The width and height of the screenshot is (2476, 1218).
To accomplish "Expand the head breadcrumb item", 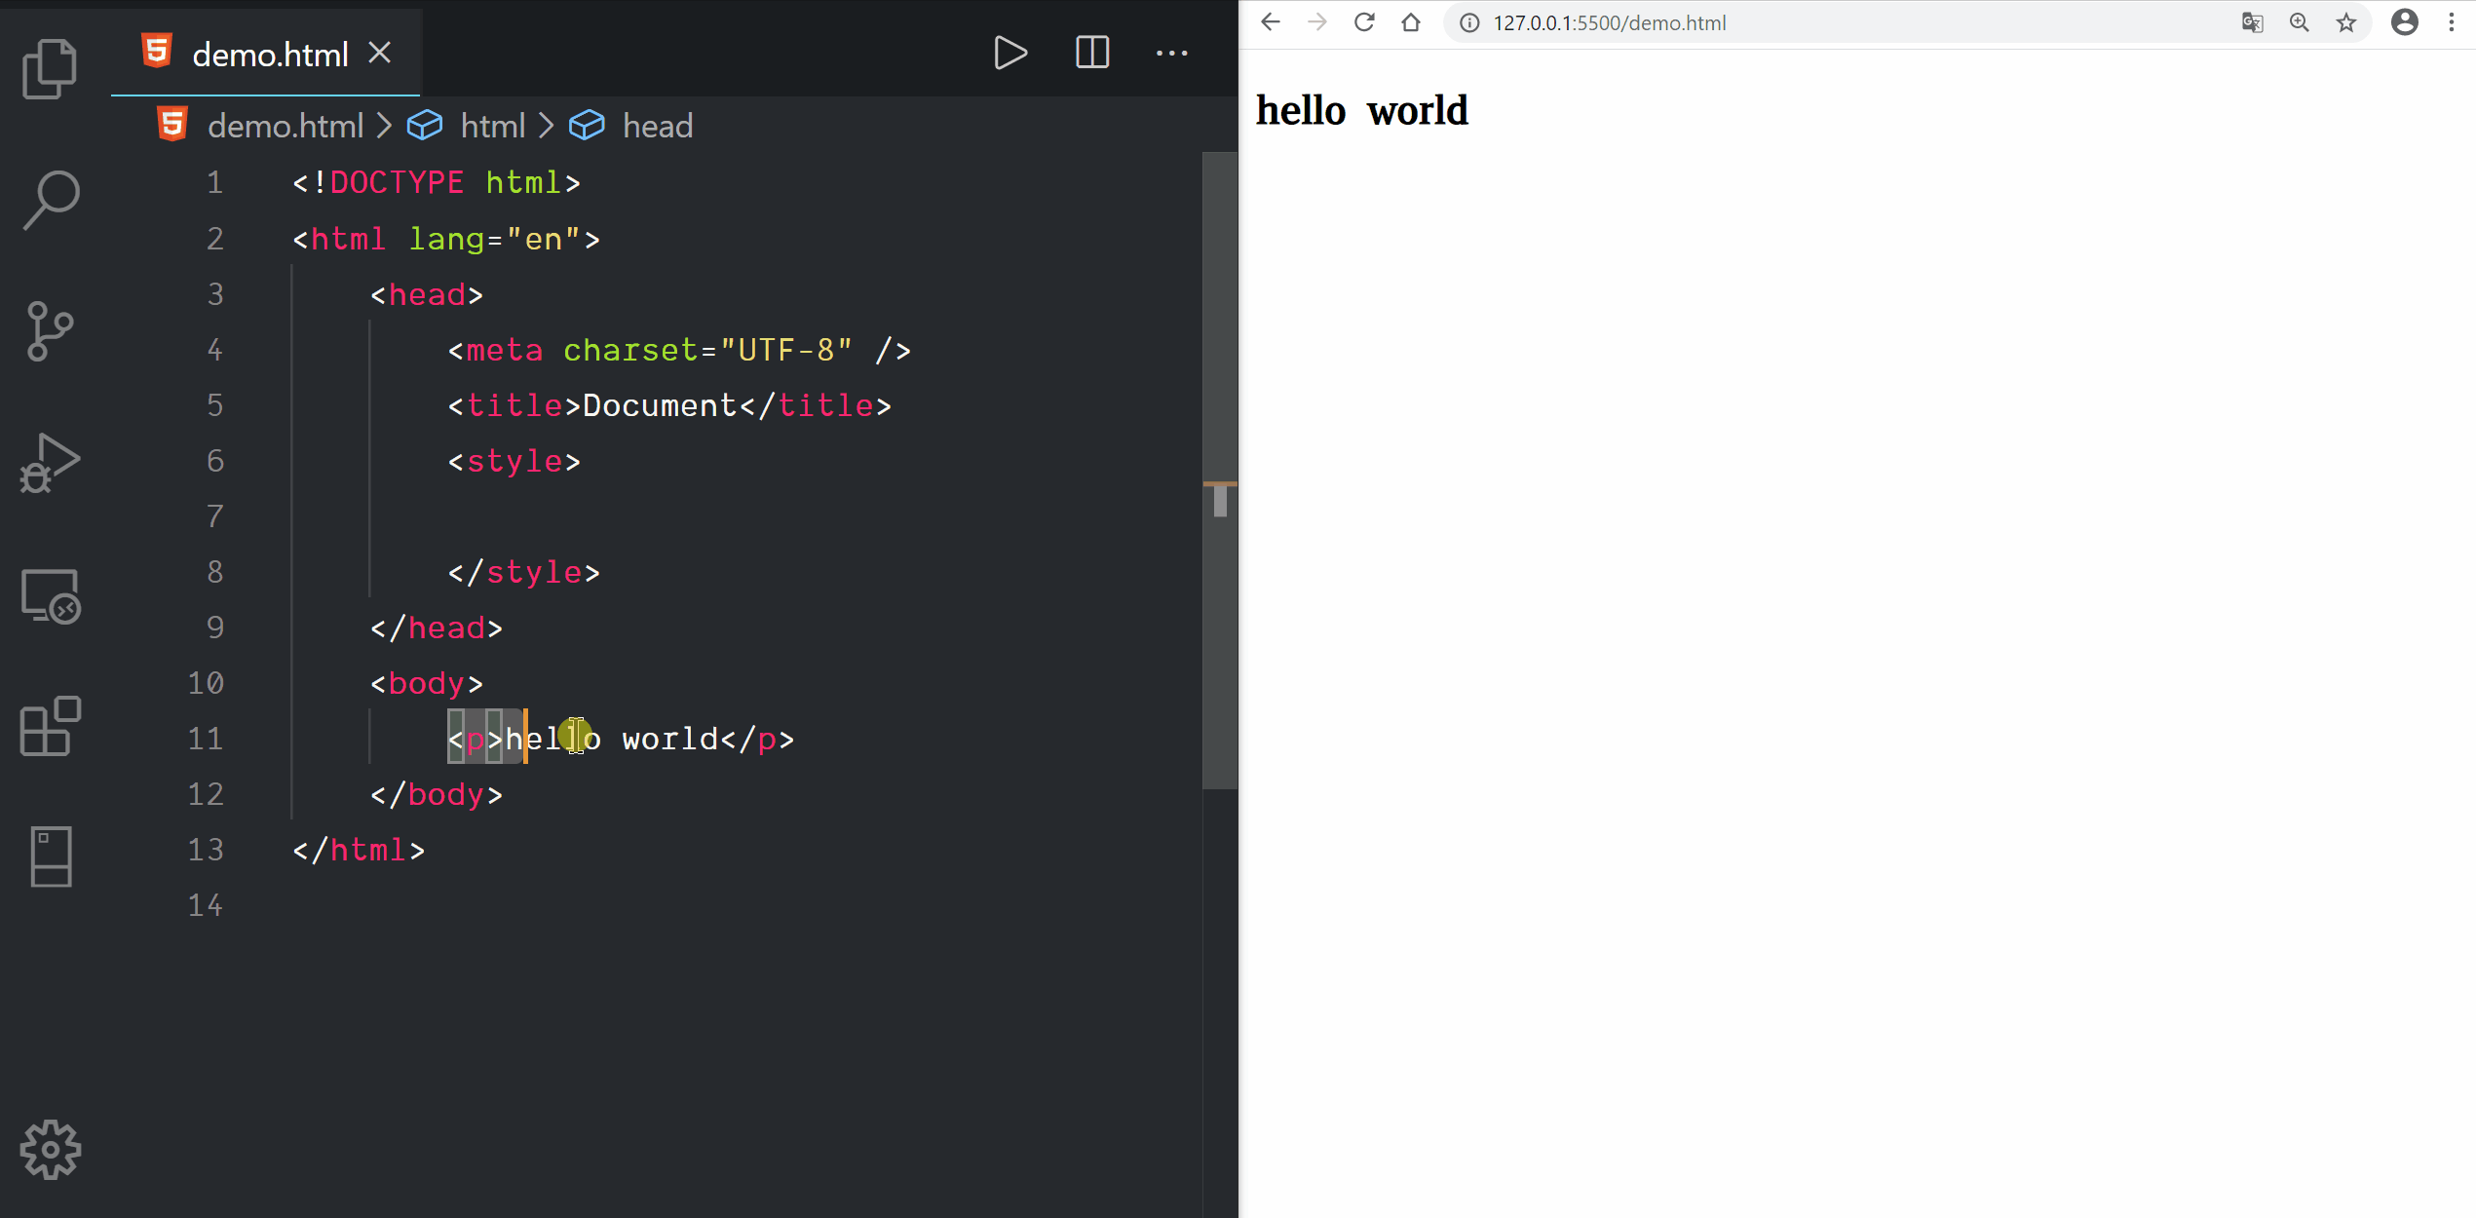I will [x=657, y=126].
